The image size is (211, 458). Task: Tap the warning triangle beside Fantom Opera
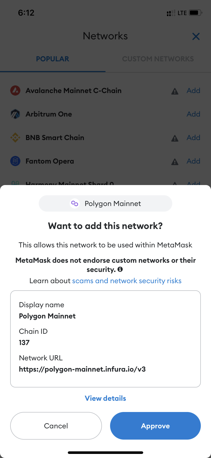pyautogui.click(x=175, y=162)
